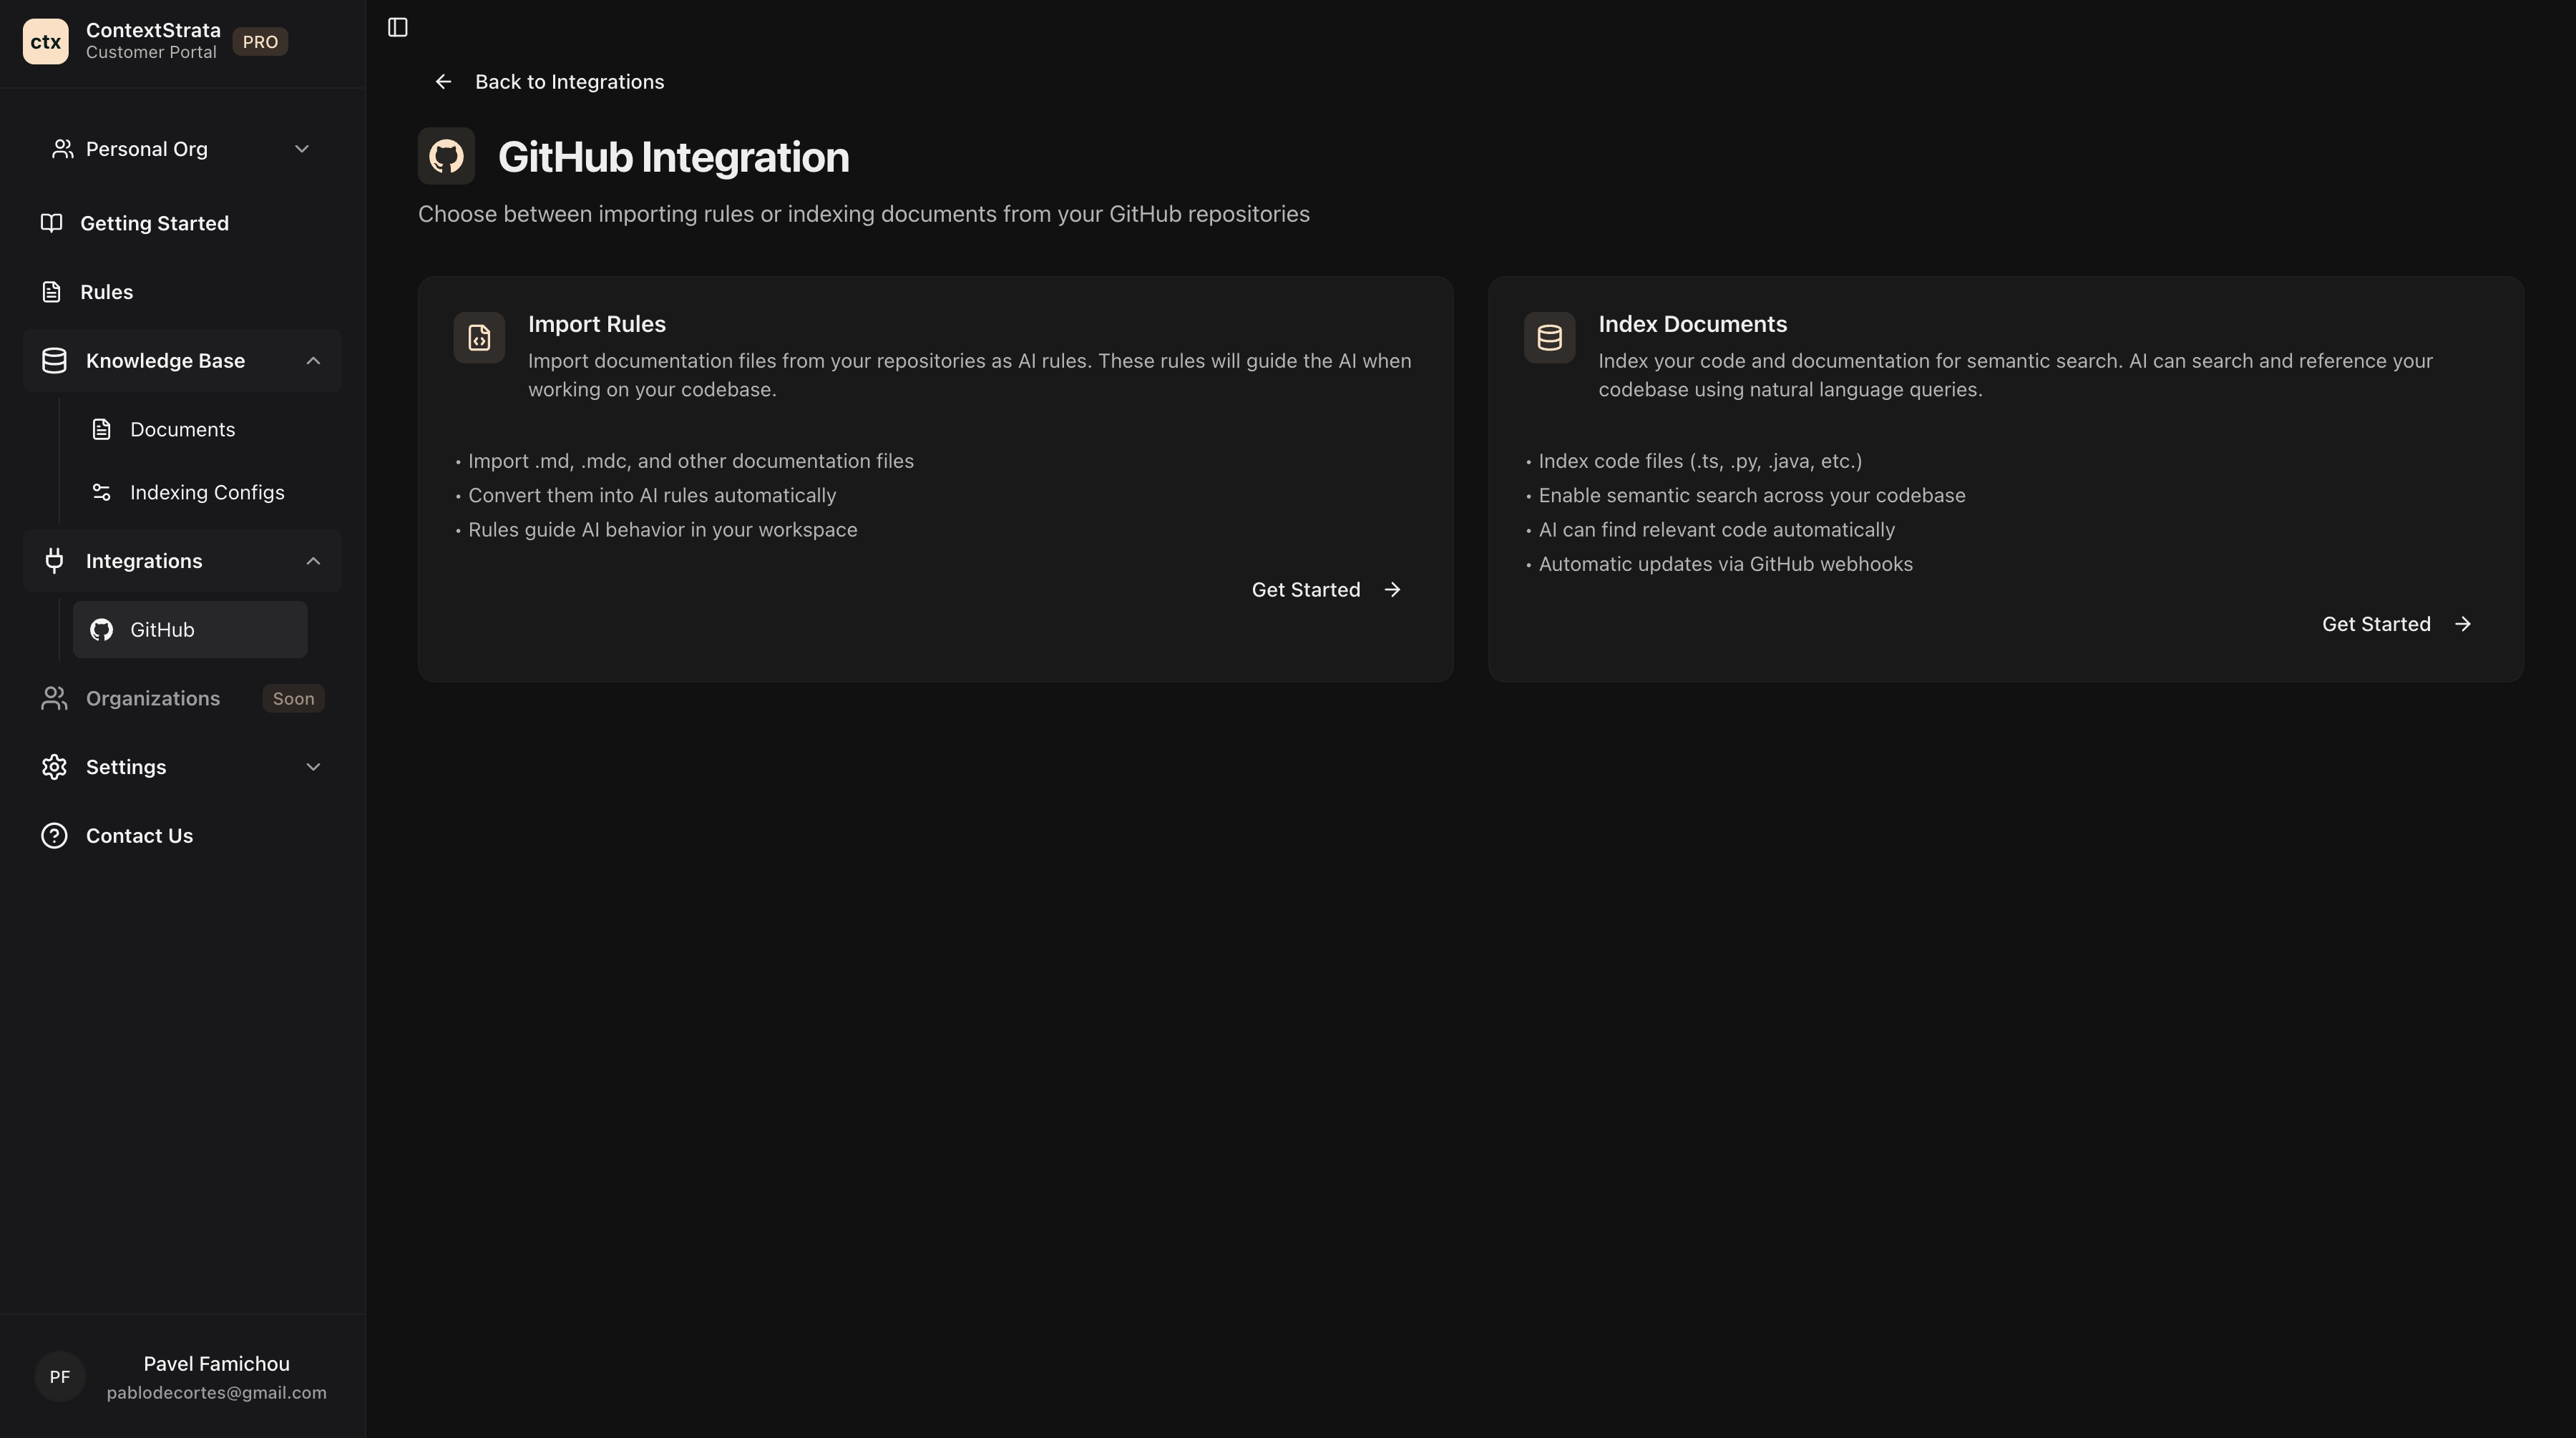Image resolution: width=2576 pixels, height=1438 pixels.
Task: Click the Getting Started book icon
Action: (51, 223)
